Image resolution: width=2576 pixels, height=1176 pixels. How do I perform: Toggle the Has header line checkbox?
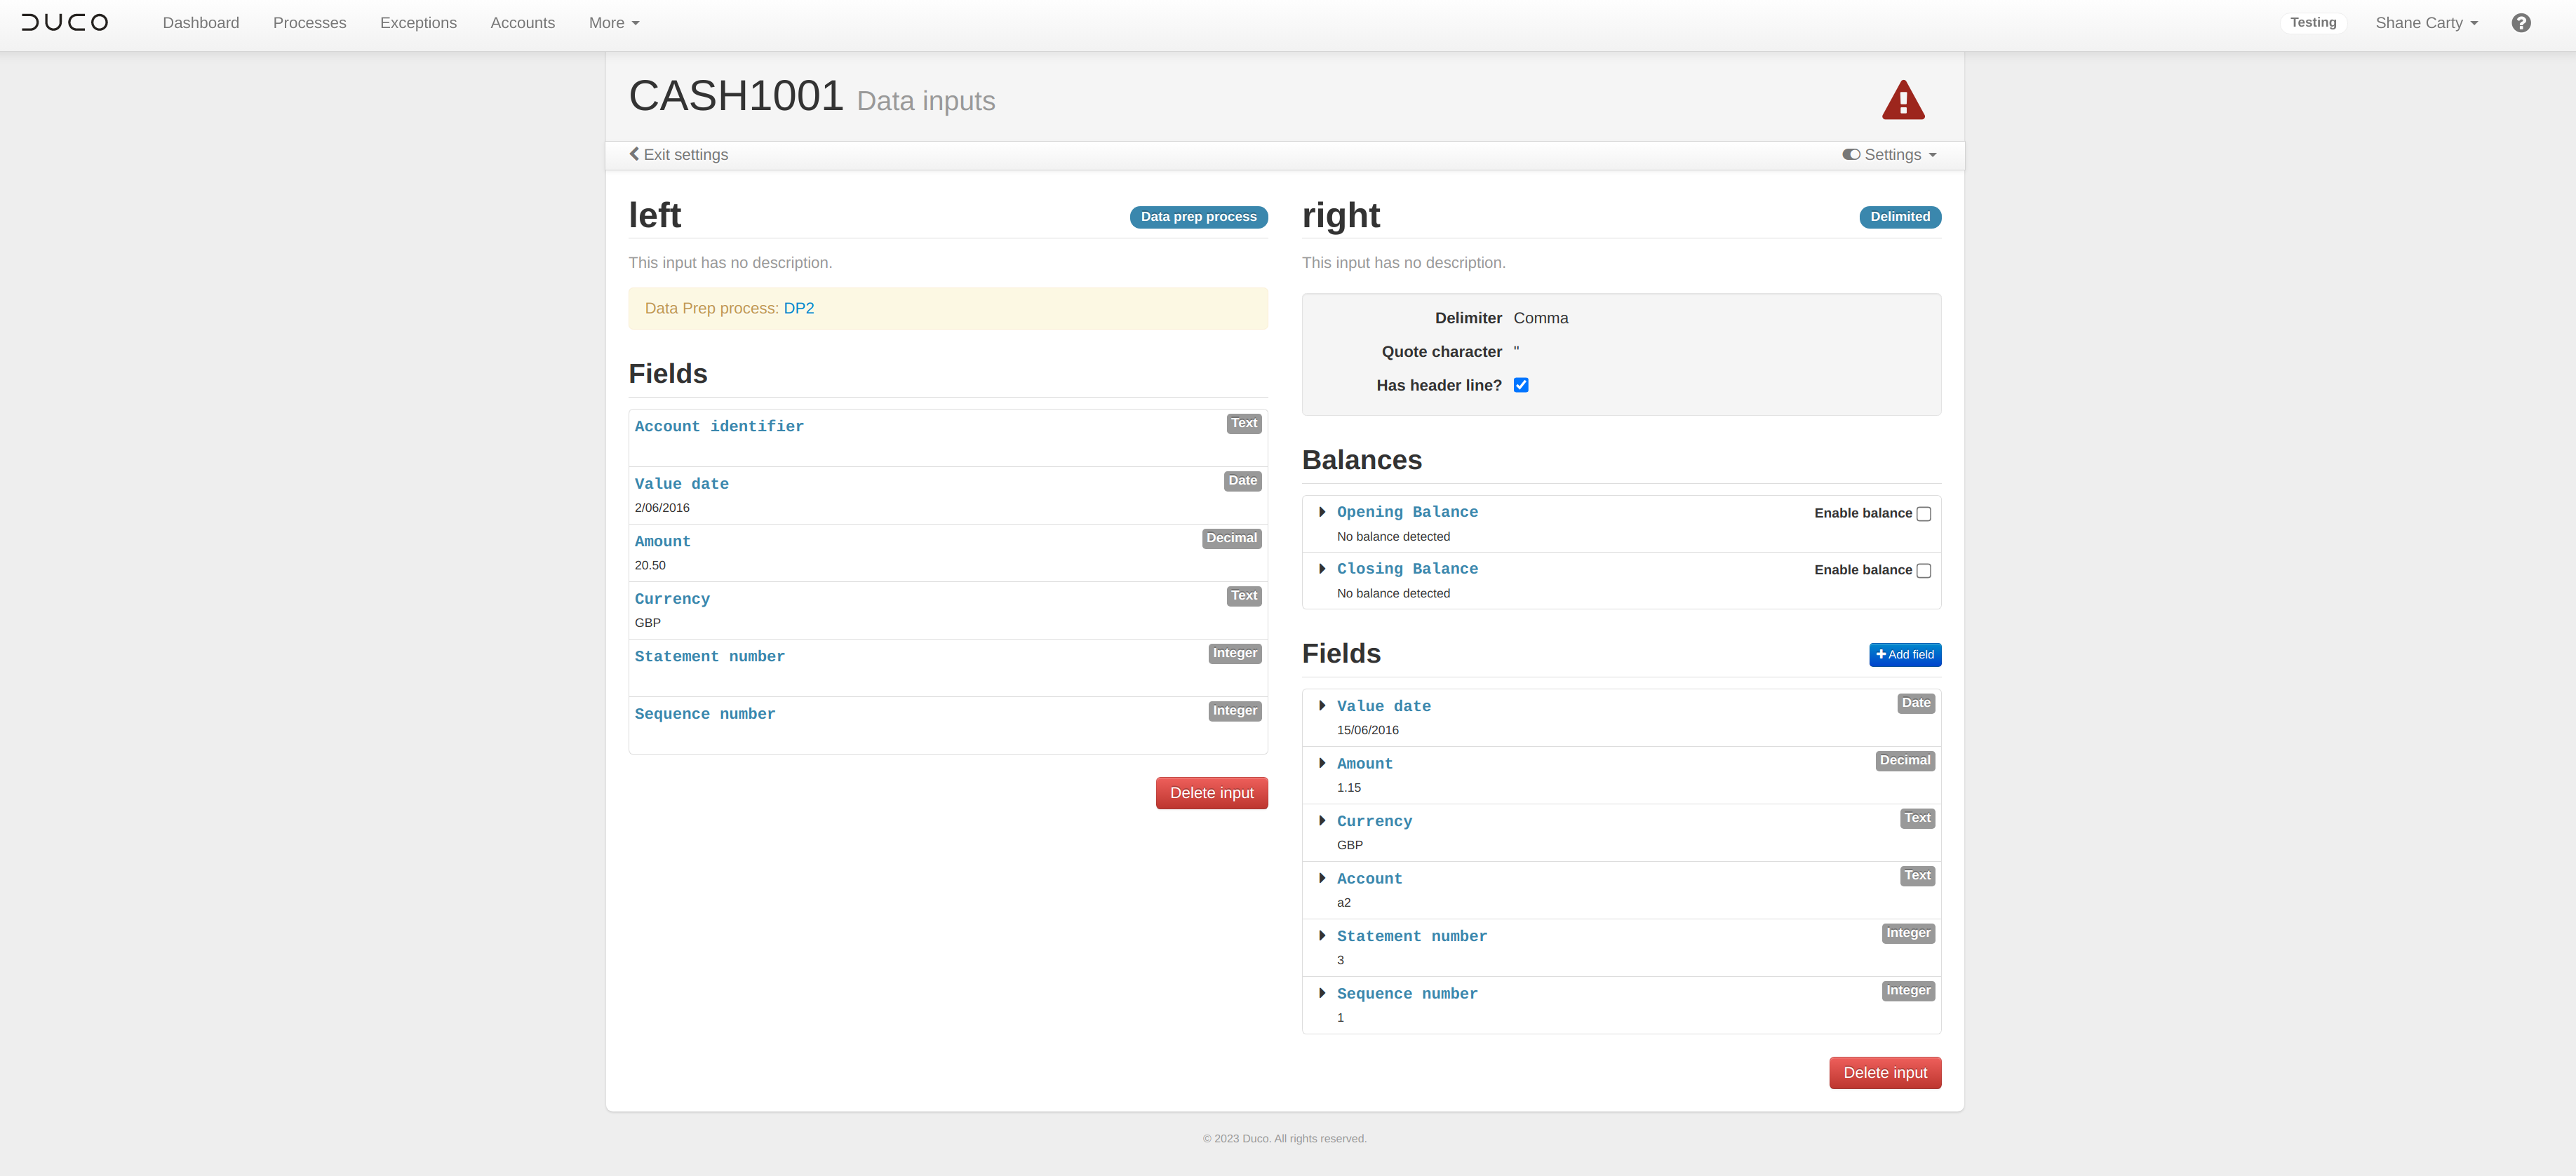point(1521,385)
